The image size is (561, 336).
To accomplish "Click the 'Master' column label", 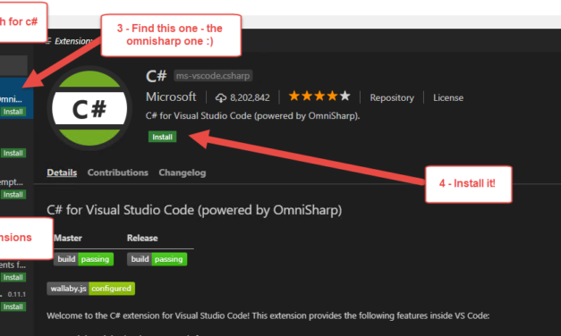I will (x=68, y=238).
